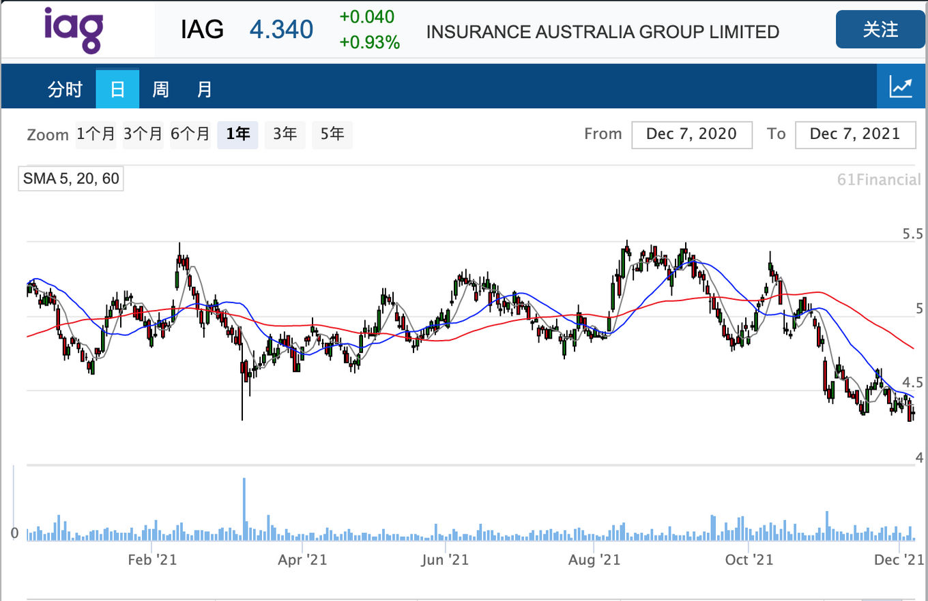Open the chart line icon button
928x601 pixels.
[x=901, y=87]
